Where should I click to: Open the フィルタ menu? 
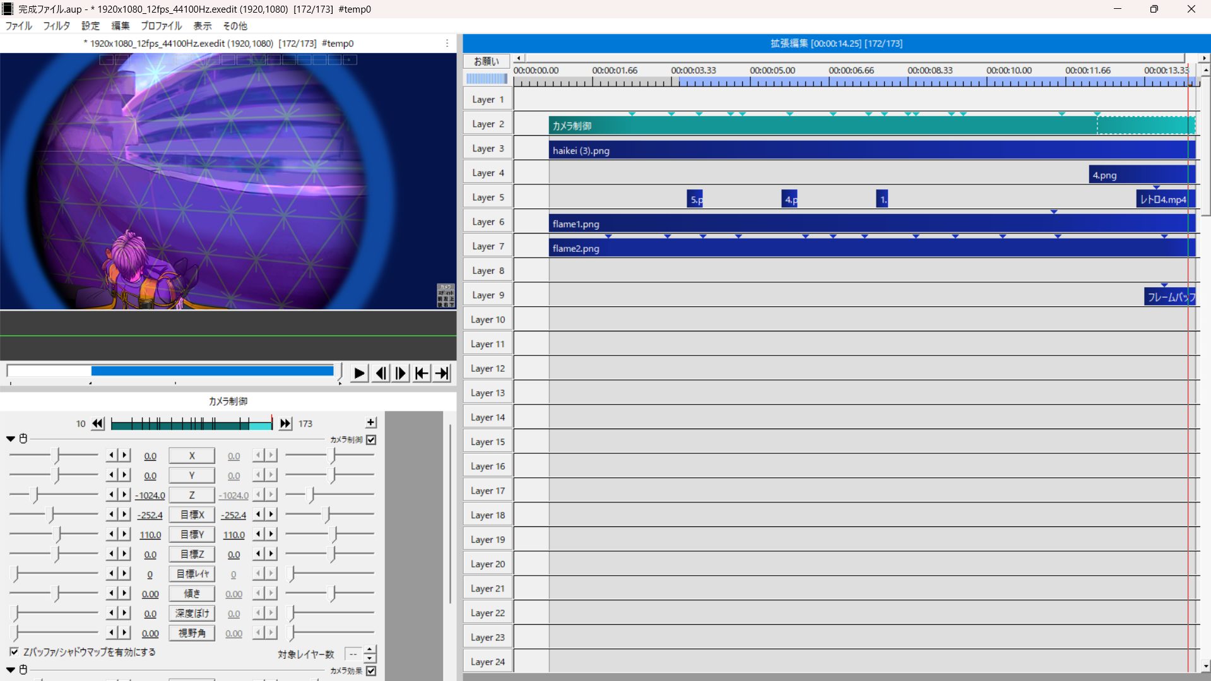[56, 26]
